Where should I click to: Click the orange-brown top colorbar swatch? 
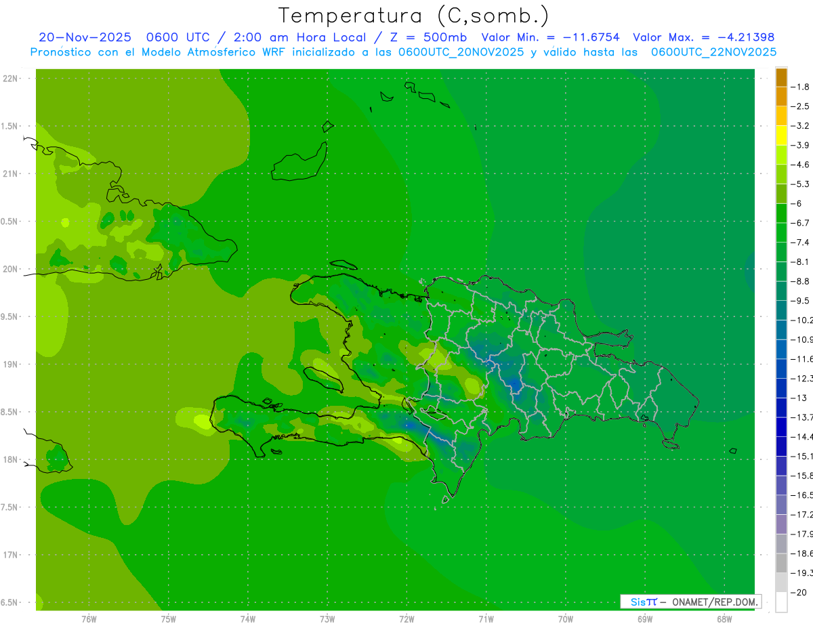[x=781, y=77]
